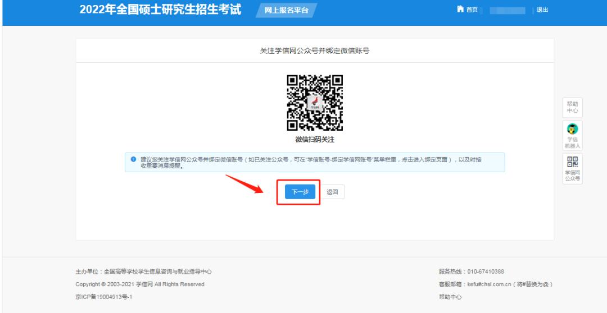Click the 微信扫码关注 caption
Viewport: 607px width, 313px height.
315,140
